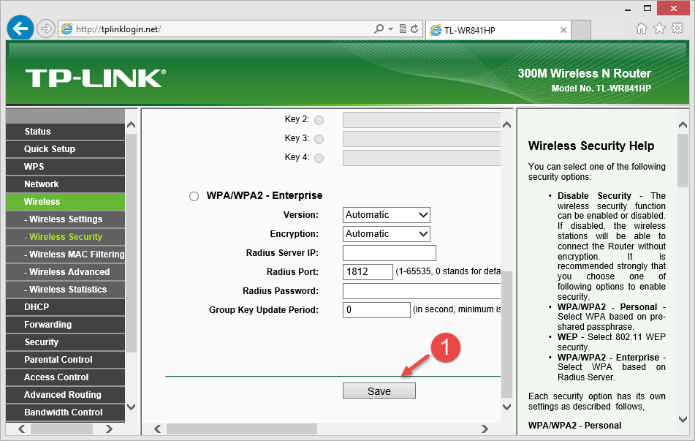Viewport: 695px width, 441px height.
Task: Open the Advanced Routing menu
Action: point(66,395)
